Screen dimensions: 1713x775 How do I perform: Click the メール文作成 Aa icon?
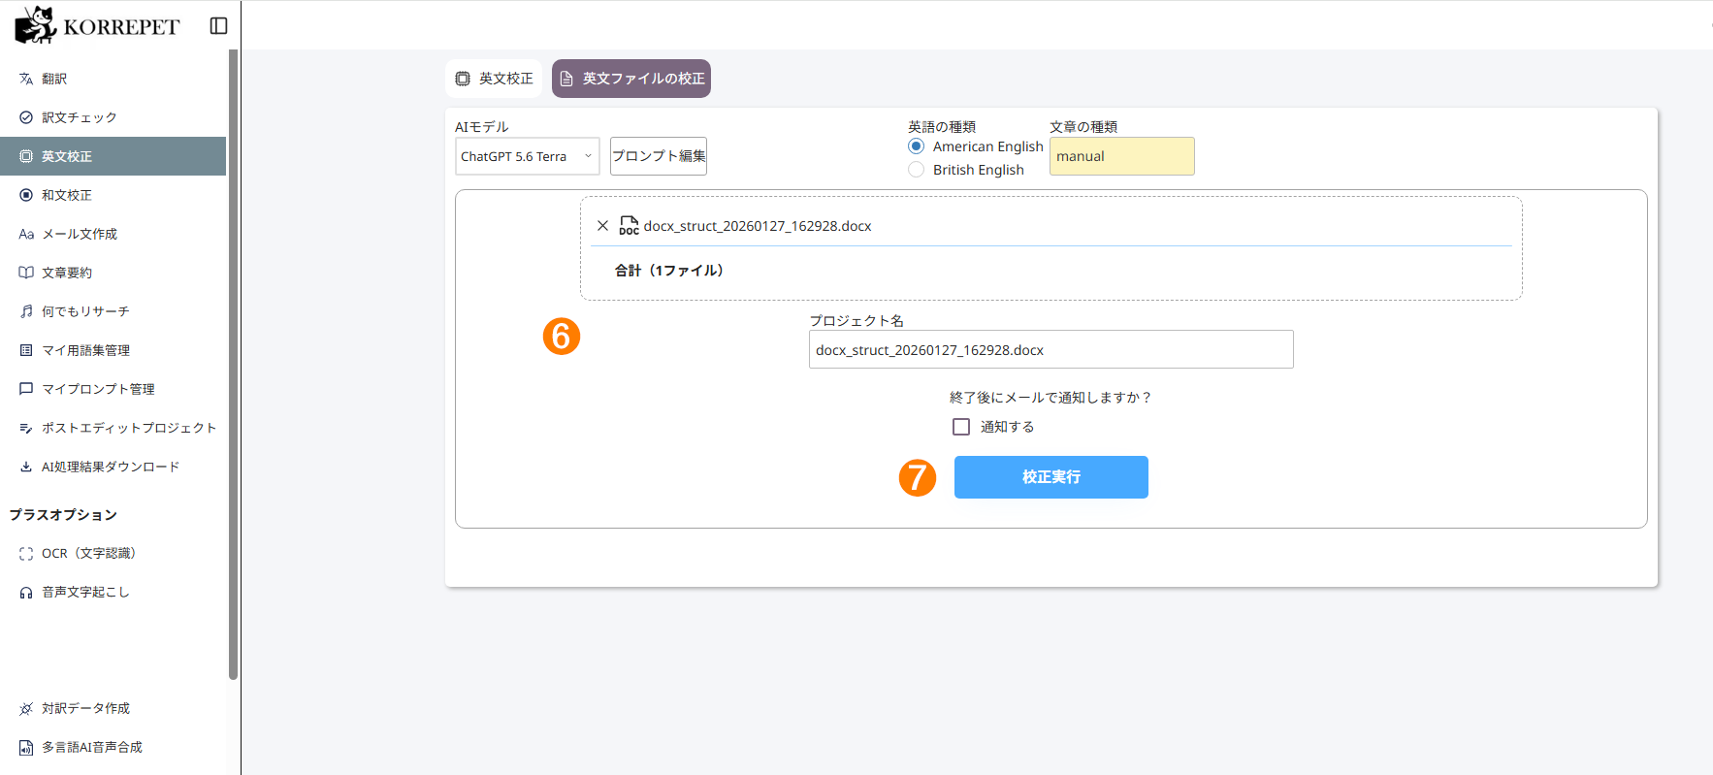26,234
